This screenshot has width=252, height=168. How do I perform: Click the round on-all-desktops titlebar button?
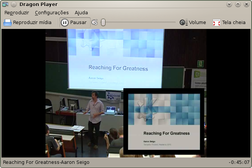[14, 5]
